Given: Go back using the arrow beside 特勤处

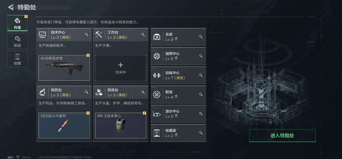Looking at the screenshot, I should coord(10,7).
